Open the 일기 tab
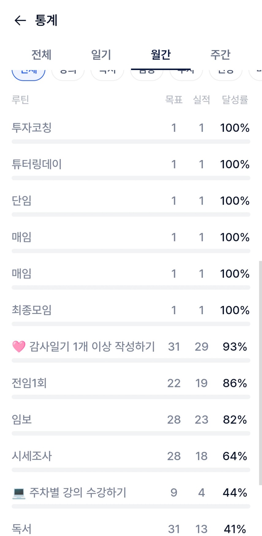This screenshot has width=262, height=536. pyautogui.click(x=101, y=55)
